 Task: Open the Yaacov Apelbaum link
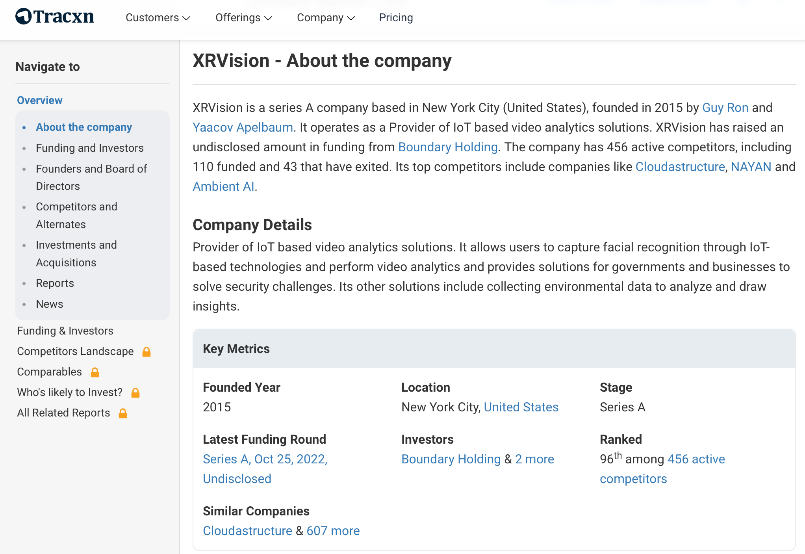(243, 127)
